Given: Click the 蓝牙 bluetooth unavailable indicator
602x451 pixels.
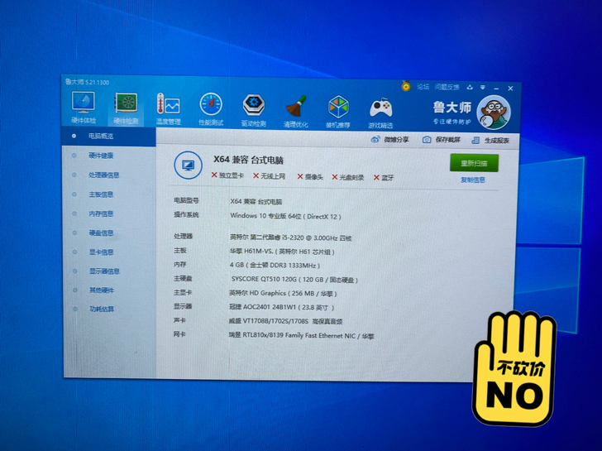Looking at the screenshot, I should (x=384, y=177).
